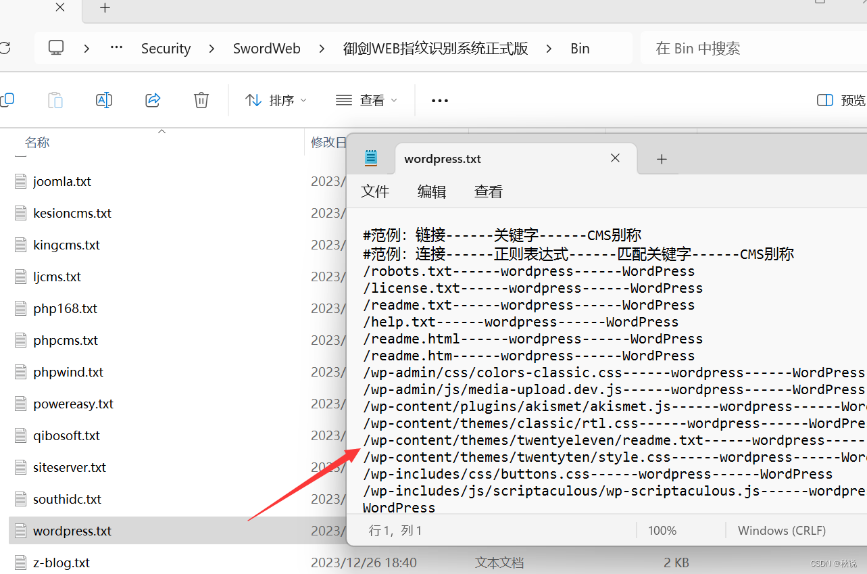Select phpcms.txt file

66,340
